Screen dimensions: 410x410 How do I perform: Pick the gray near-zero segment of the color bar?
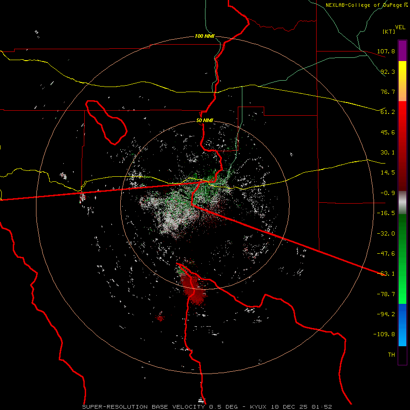click(402, 203)
